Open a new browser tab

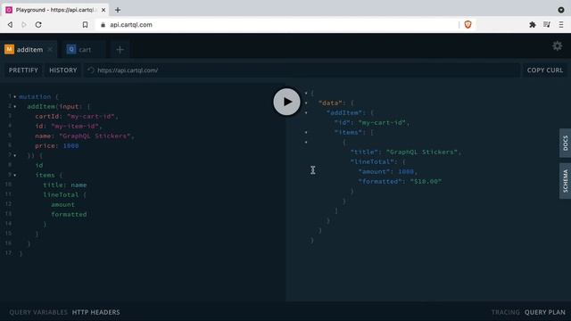tap(118, 10)
